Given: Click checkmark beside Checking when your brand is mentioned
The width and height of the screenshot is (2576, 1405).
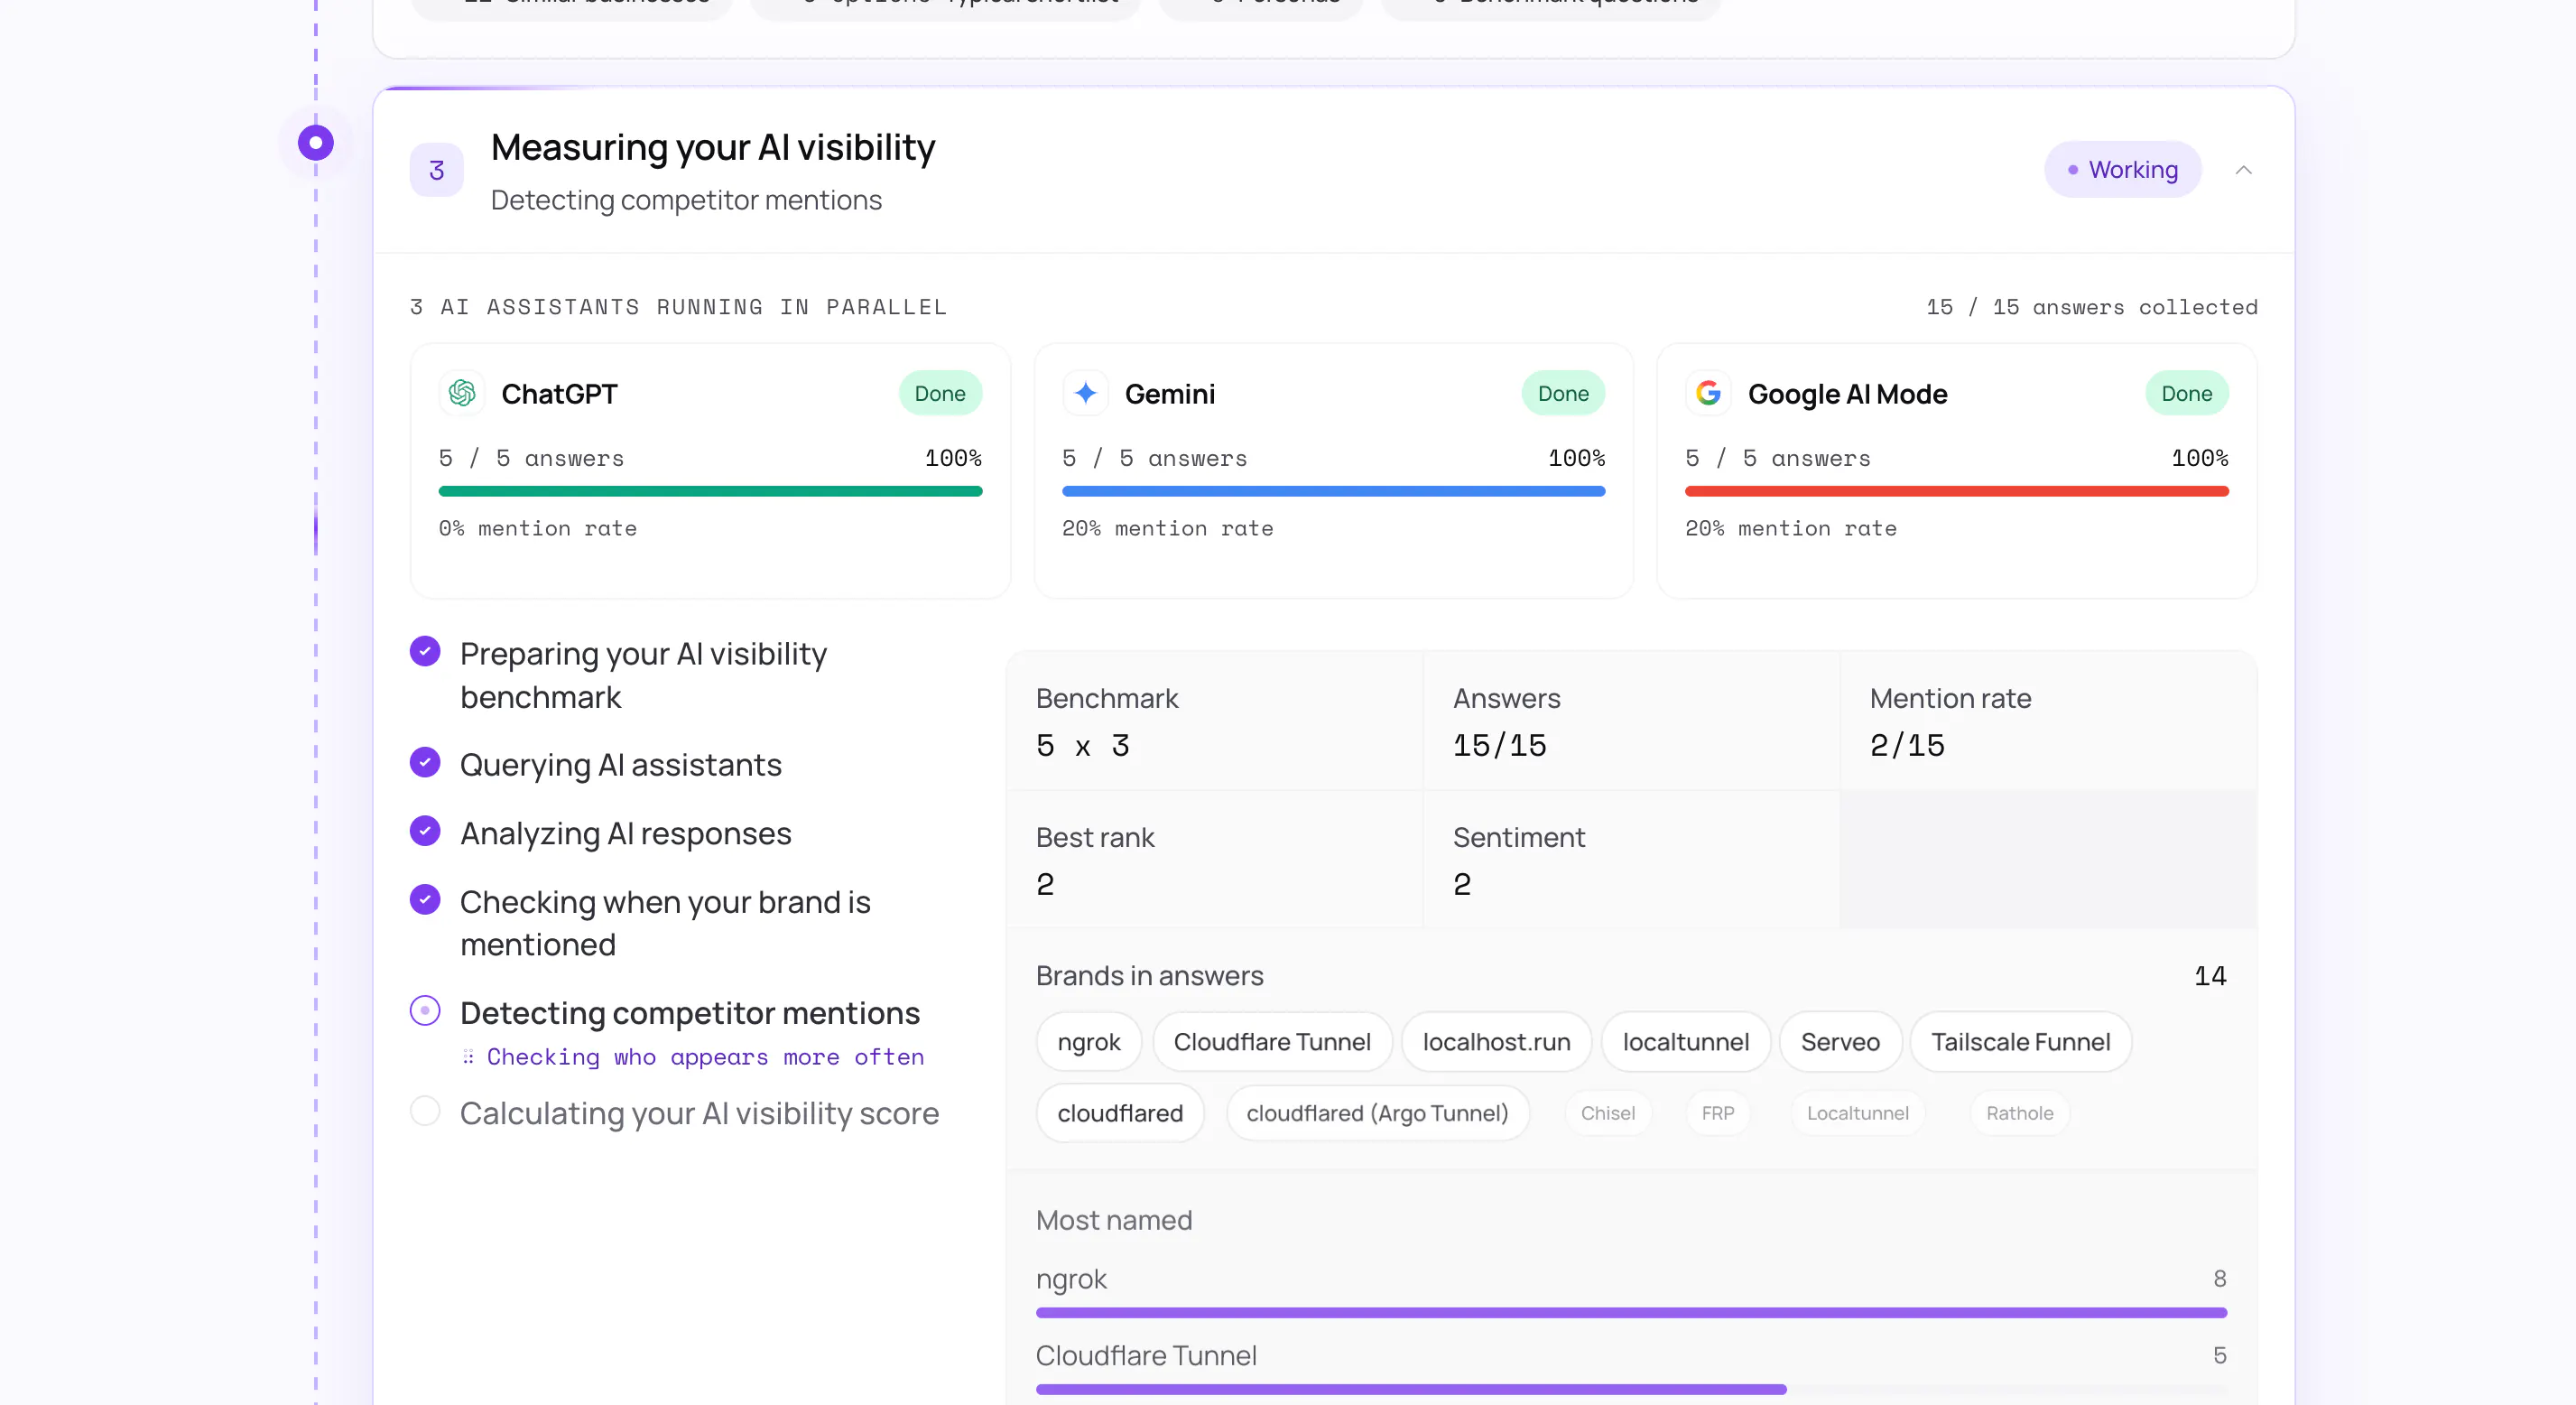Looking at the screenshot, I should pos(425,900).
